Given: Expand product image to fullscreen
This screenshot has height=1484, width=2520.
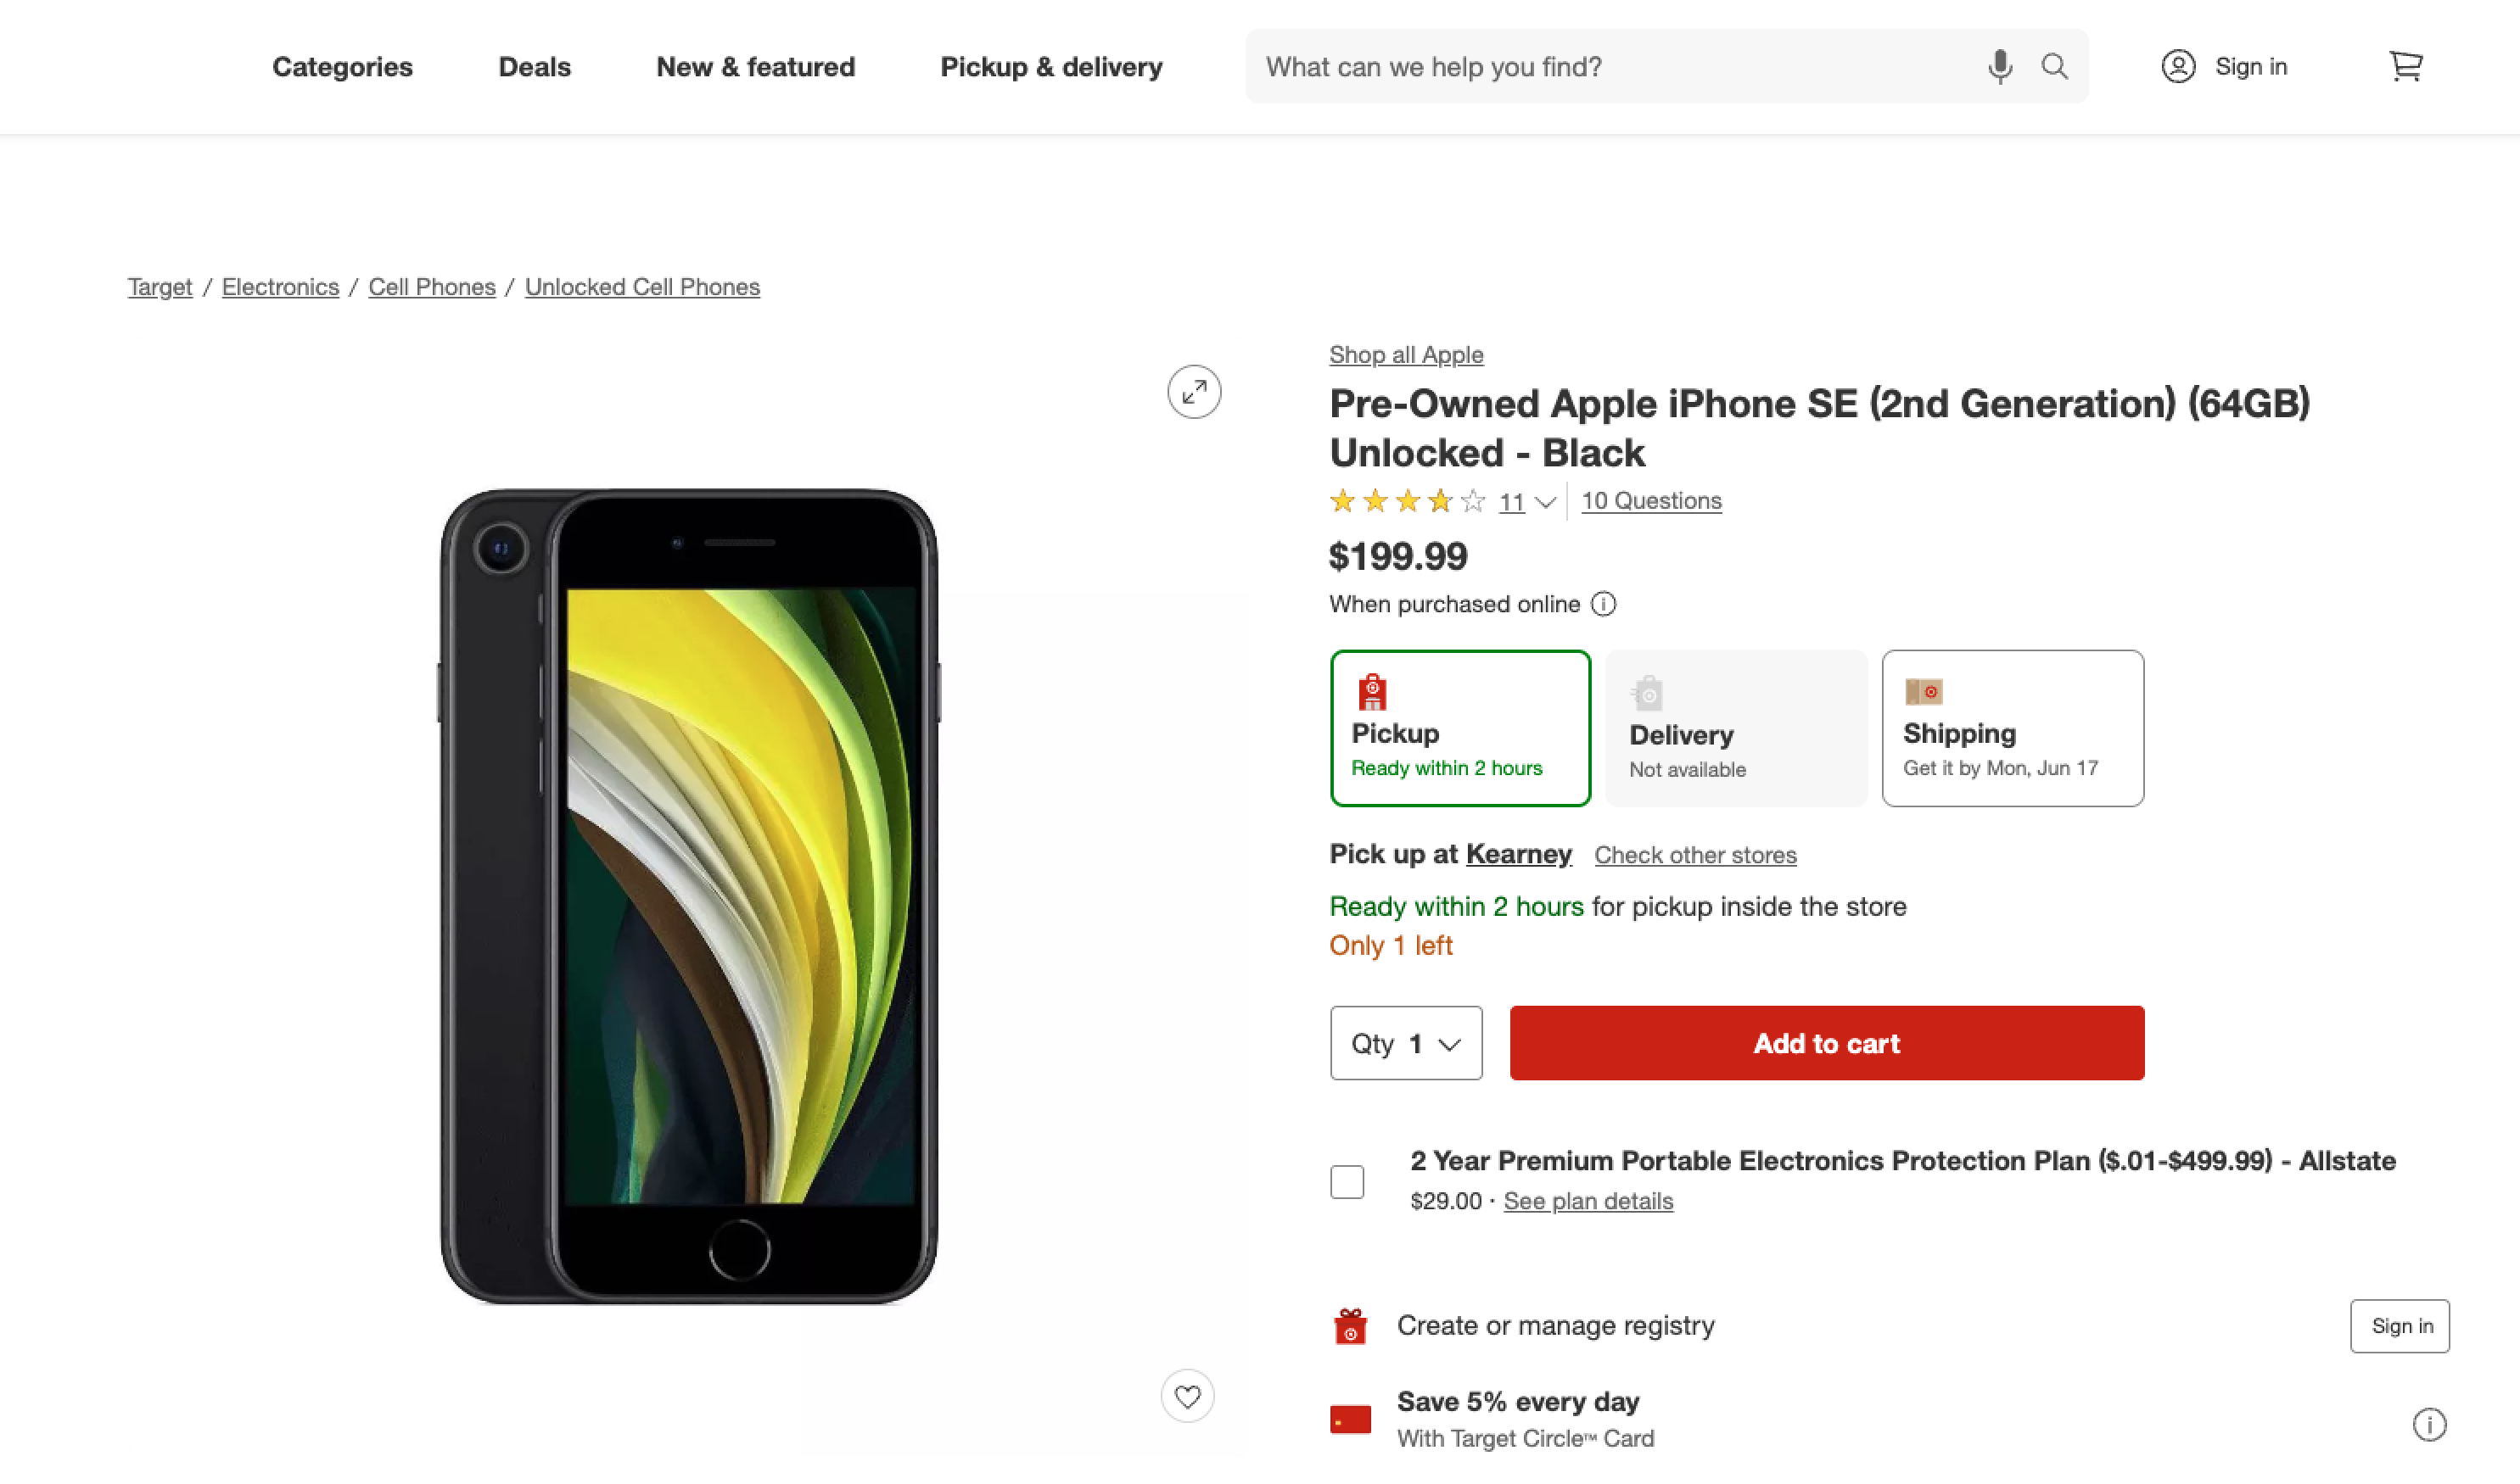Looking at the screenshot, I should pyautogui.click(x=1194, y=392).
